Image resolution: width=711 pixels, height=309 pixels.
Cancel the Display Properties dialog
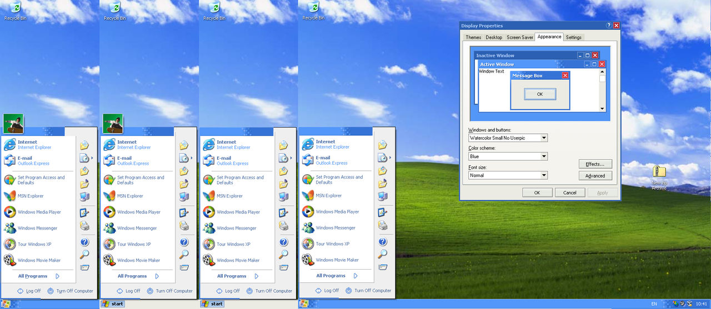coord(570,193)
